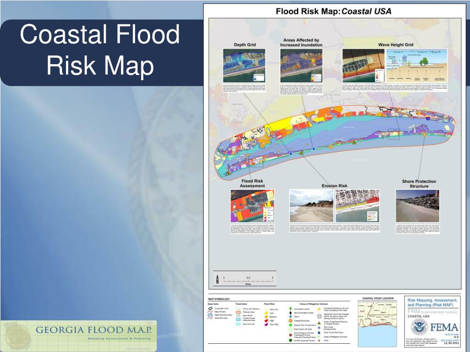Click the green Stream Flow Constrictions square
470x352 pixels.
[291, 325]
